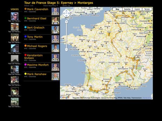Open Kanstantsin Sivtsov's portrait photo
The height and width of the screenshot is (121, 162).
point(55,58)
